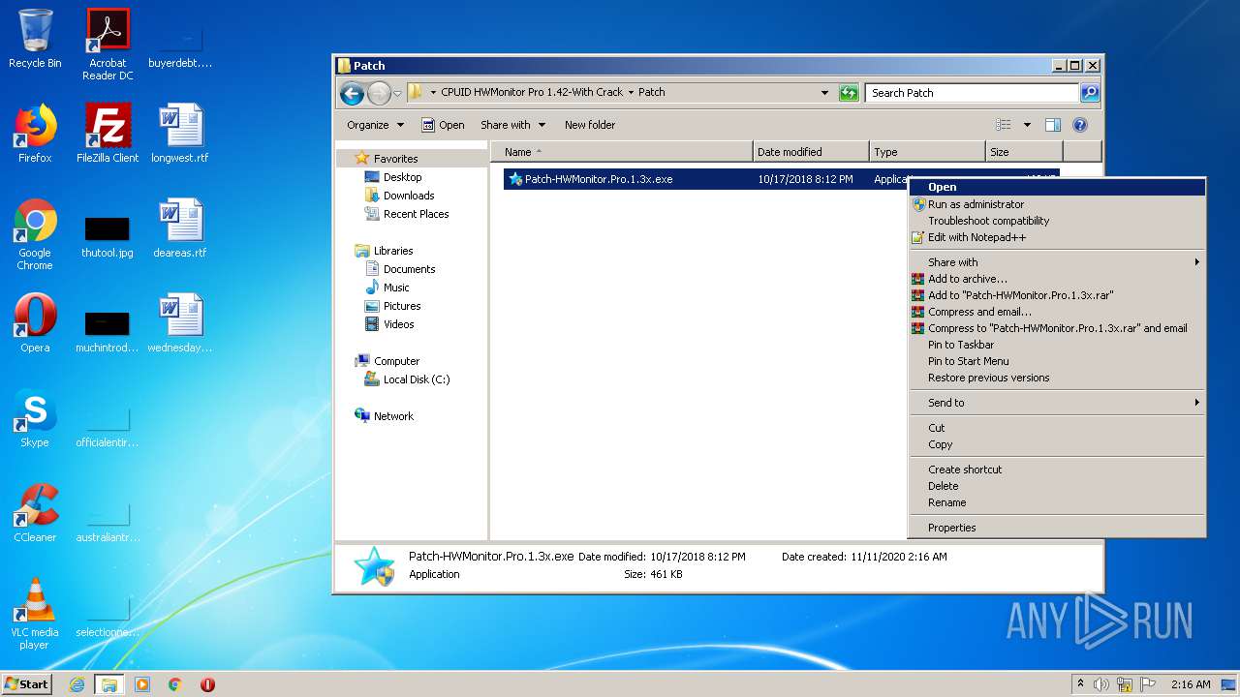Change view with the views icon
The image size is (1240, 697).
(x=1004, y=125)
